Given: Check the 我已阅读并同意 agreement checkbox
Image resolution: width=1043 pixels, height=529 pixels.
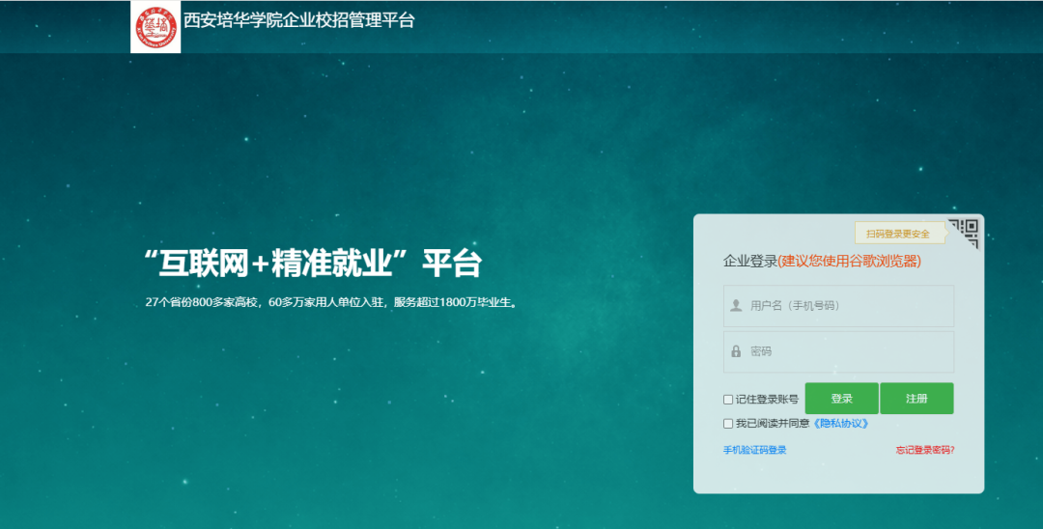Looking at the screenshot, I should point(728,424).
